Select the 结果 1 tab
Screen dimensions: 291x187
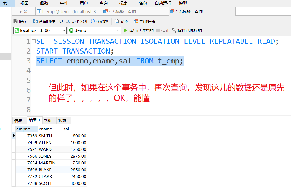[34, 120]
